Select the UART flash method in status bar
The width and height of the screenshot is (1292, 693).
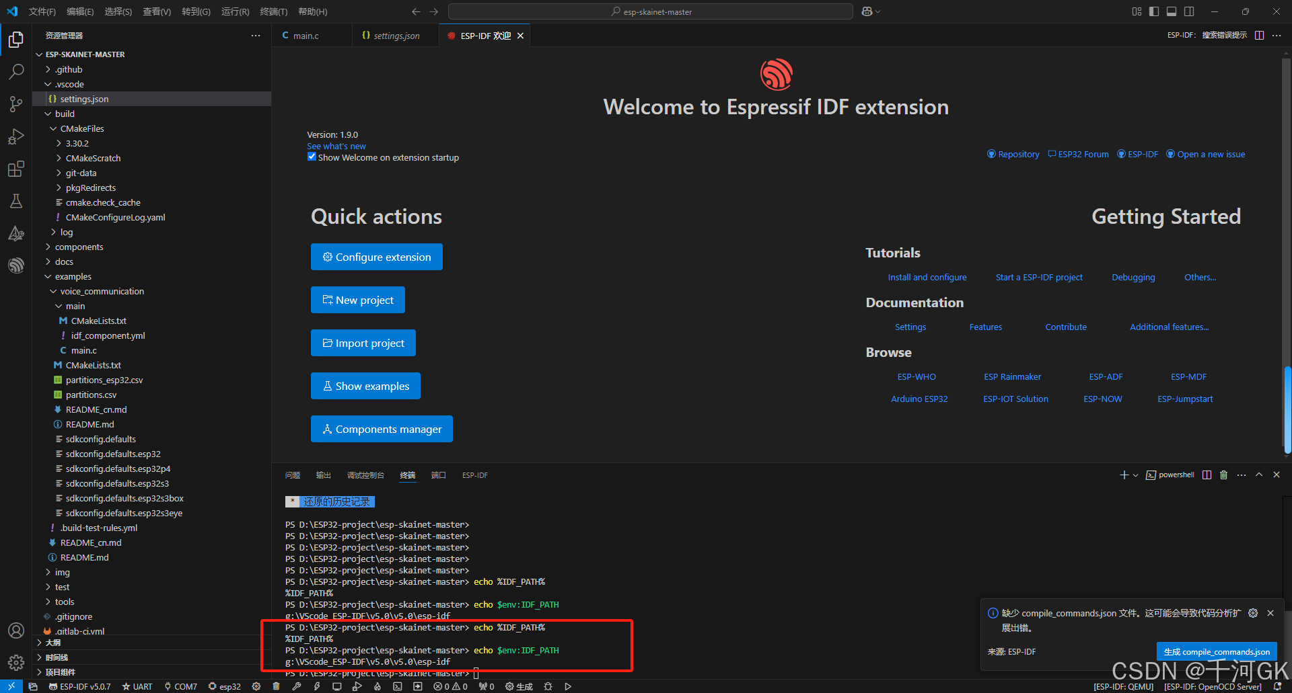137,686
